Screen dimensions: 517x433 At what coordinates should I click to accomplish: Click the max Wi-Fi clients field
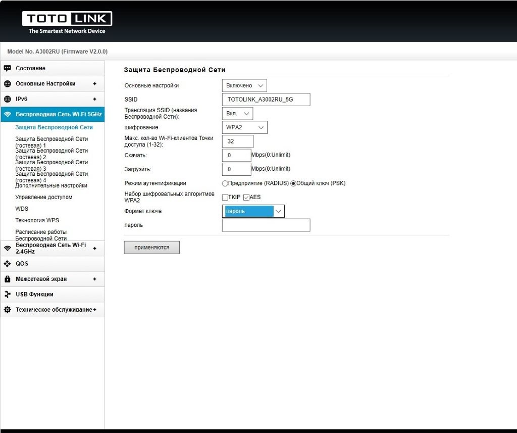coord(238,141)
